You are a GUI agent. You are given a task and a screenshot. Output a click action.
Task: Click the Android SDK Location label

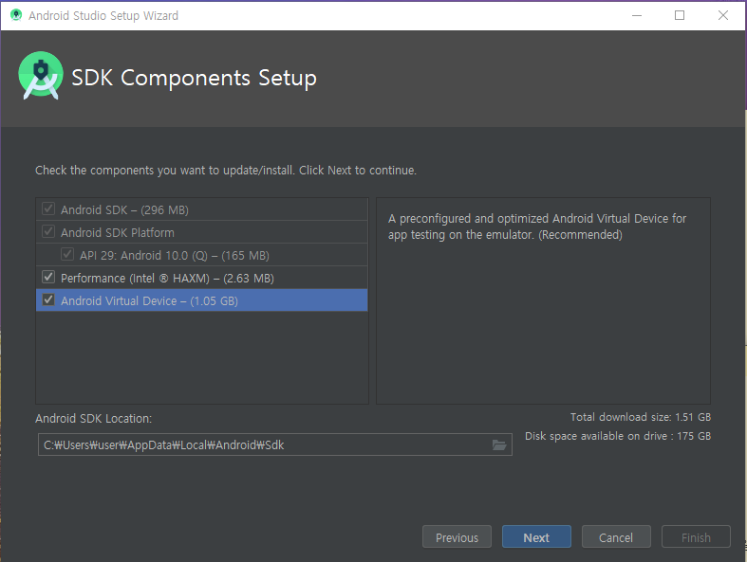coord(93,419)
